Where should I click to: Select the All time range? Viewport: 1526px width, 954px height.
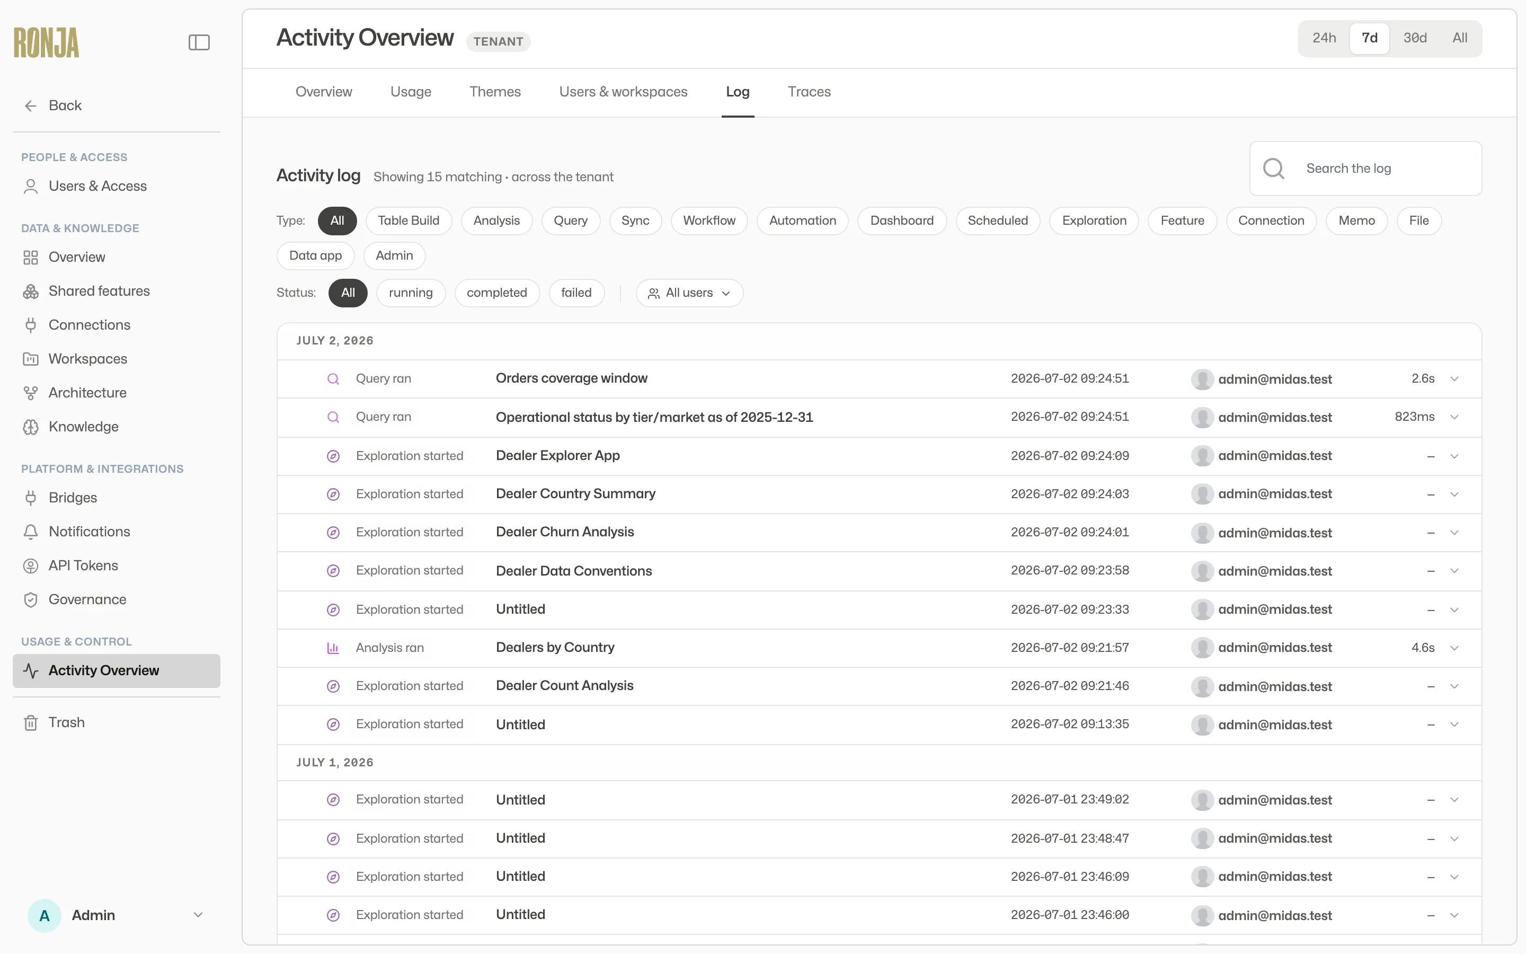click(1459, 38)
